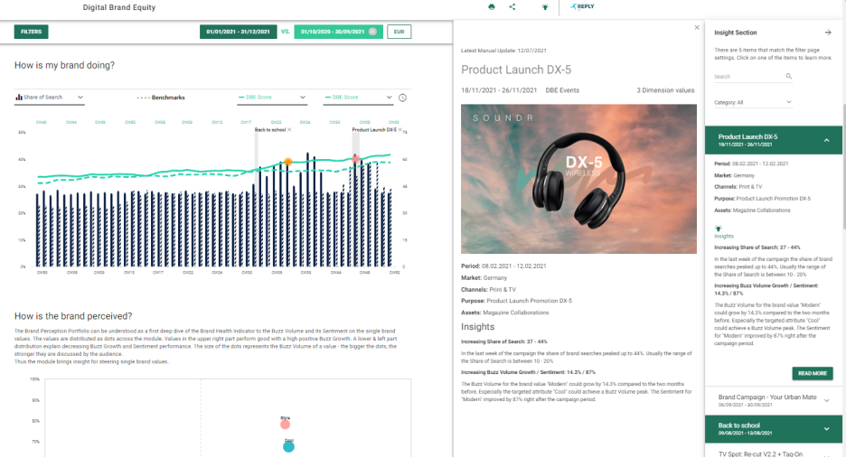The height and width of the screenshot is (458, 846).
Task: Click the READ MORE button
Action: click(812, 373)
